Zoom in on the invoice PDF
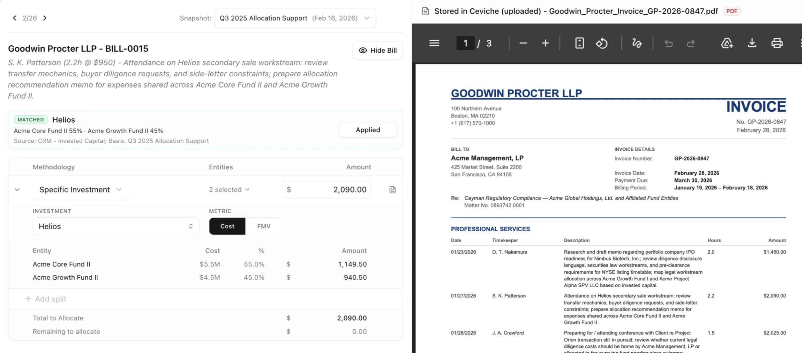This screenshot has width=802, height=353. 545,43
